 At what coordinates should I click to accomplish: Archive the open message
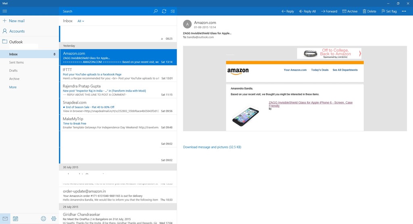click(x=350, y=11)
